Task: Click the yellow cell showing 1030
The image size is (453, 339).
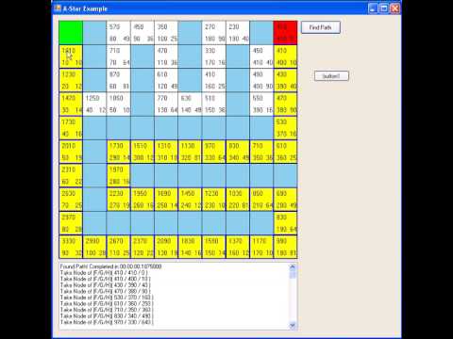Action: pyautogui.click(x=238, y=200)
